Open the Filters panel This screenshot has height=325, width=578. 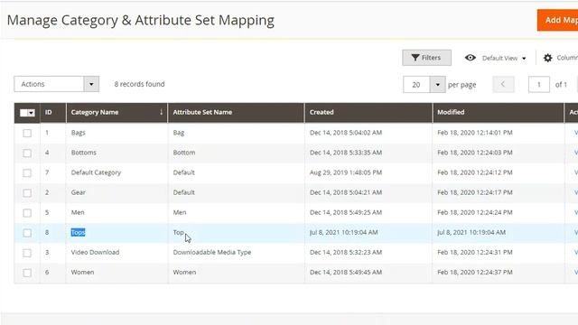pyautogui.click(x=426, y=58)
